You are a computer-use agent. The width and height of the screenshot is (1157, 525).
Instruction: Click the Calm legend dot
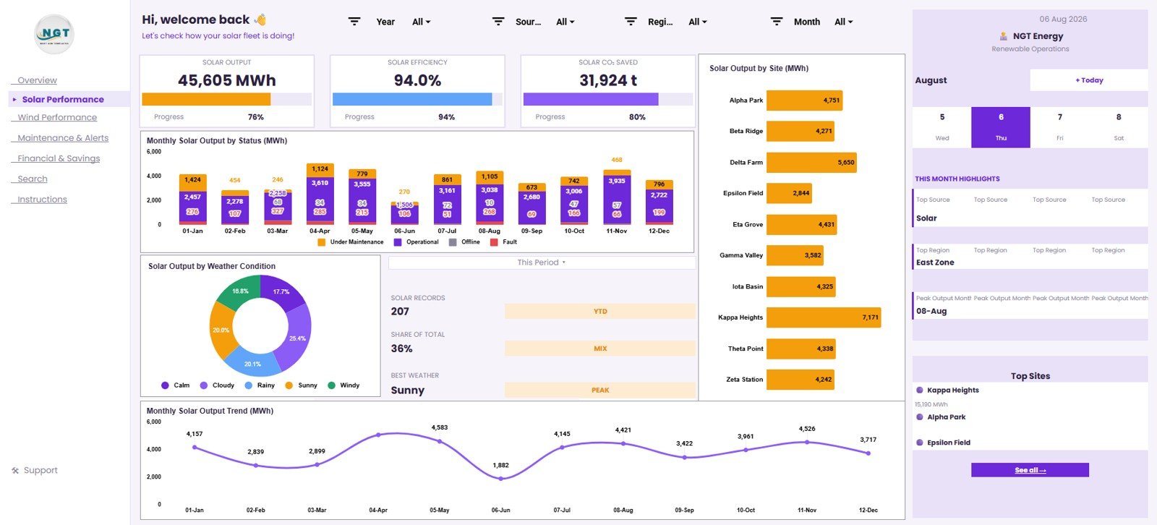click(x=165, y=385)
